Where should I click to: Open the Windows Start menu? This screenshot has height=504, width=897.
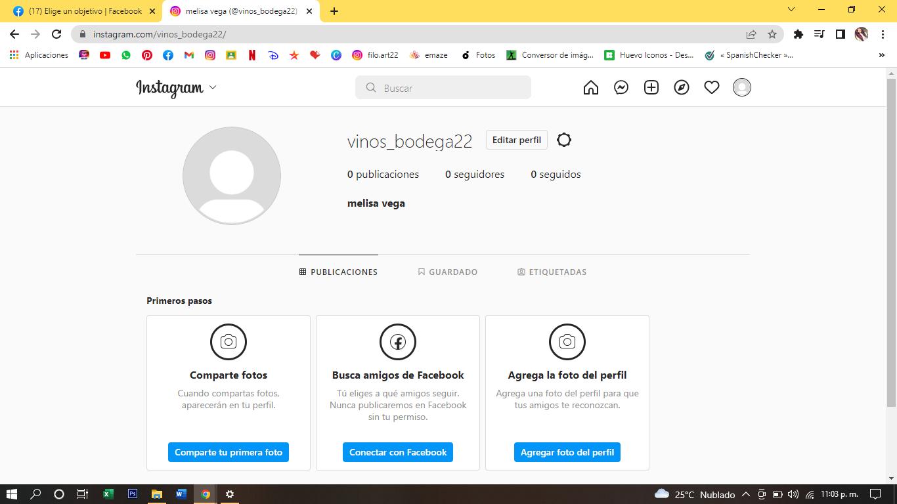click(12, 494)
